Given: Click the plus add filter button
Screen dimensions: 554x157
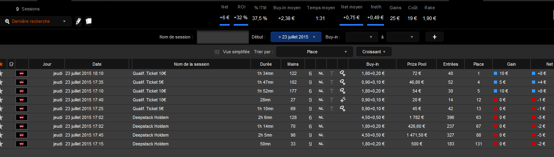Looking at the screenshot, I should tap(435, 37).
